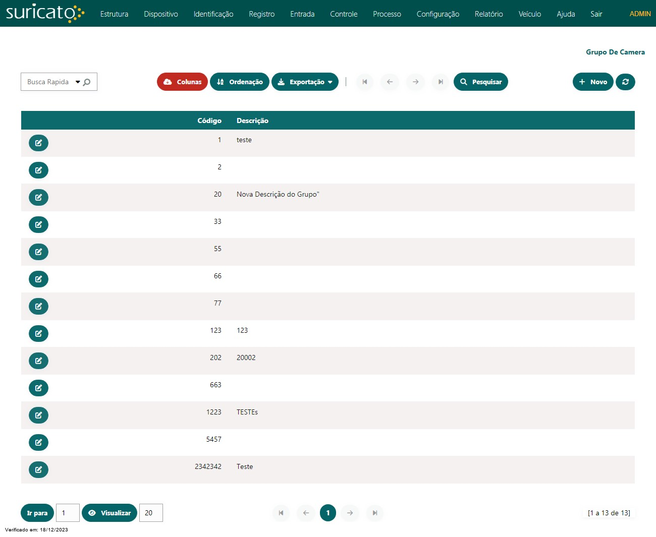Click the edit icon for code 2342342
656x537 pixels.
click(x=38, y=470)
